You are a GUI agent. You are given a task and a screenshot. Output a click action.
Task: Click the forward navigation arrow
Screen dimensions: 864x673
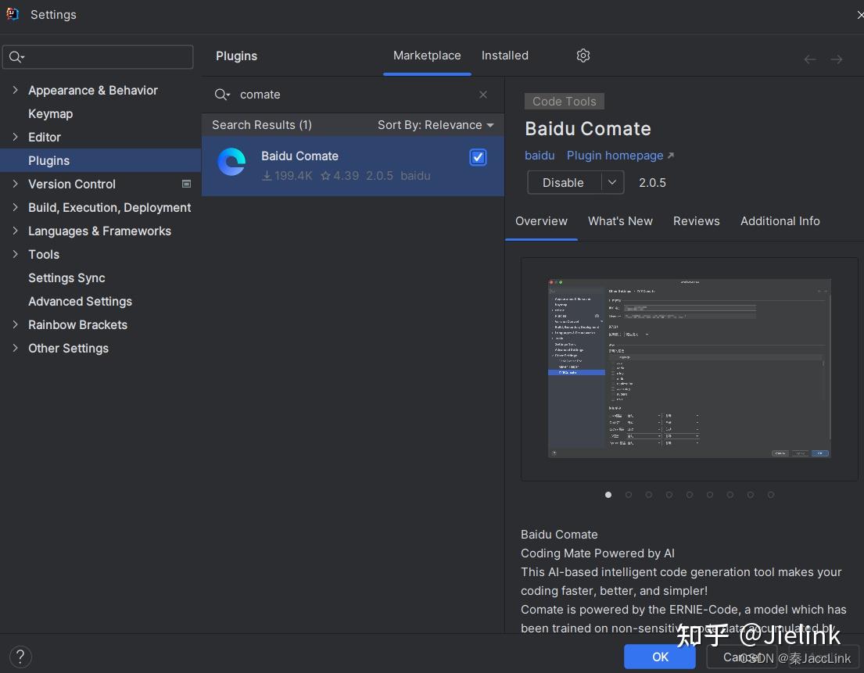[837, 59]
